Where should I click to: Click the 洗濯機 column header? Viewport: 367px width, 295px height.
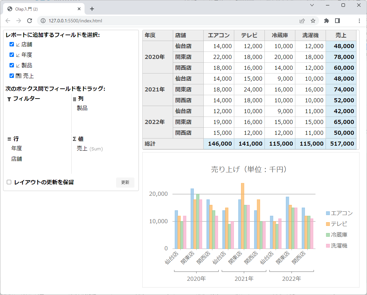310,35
